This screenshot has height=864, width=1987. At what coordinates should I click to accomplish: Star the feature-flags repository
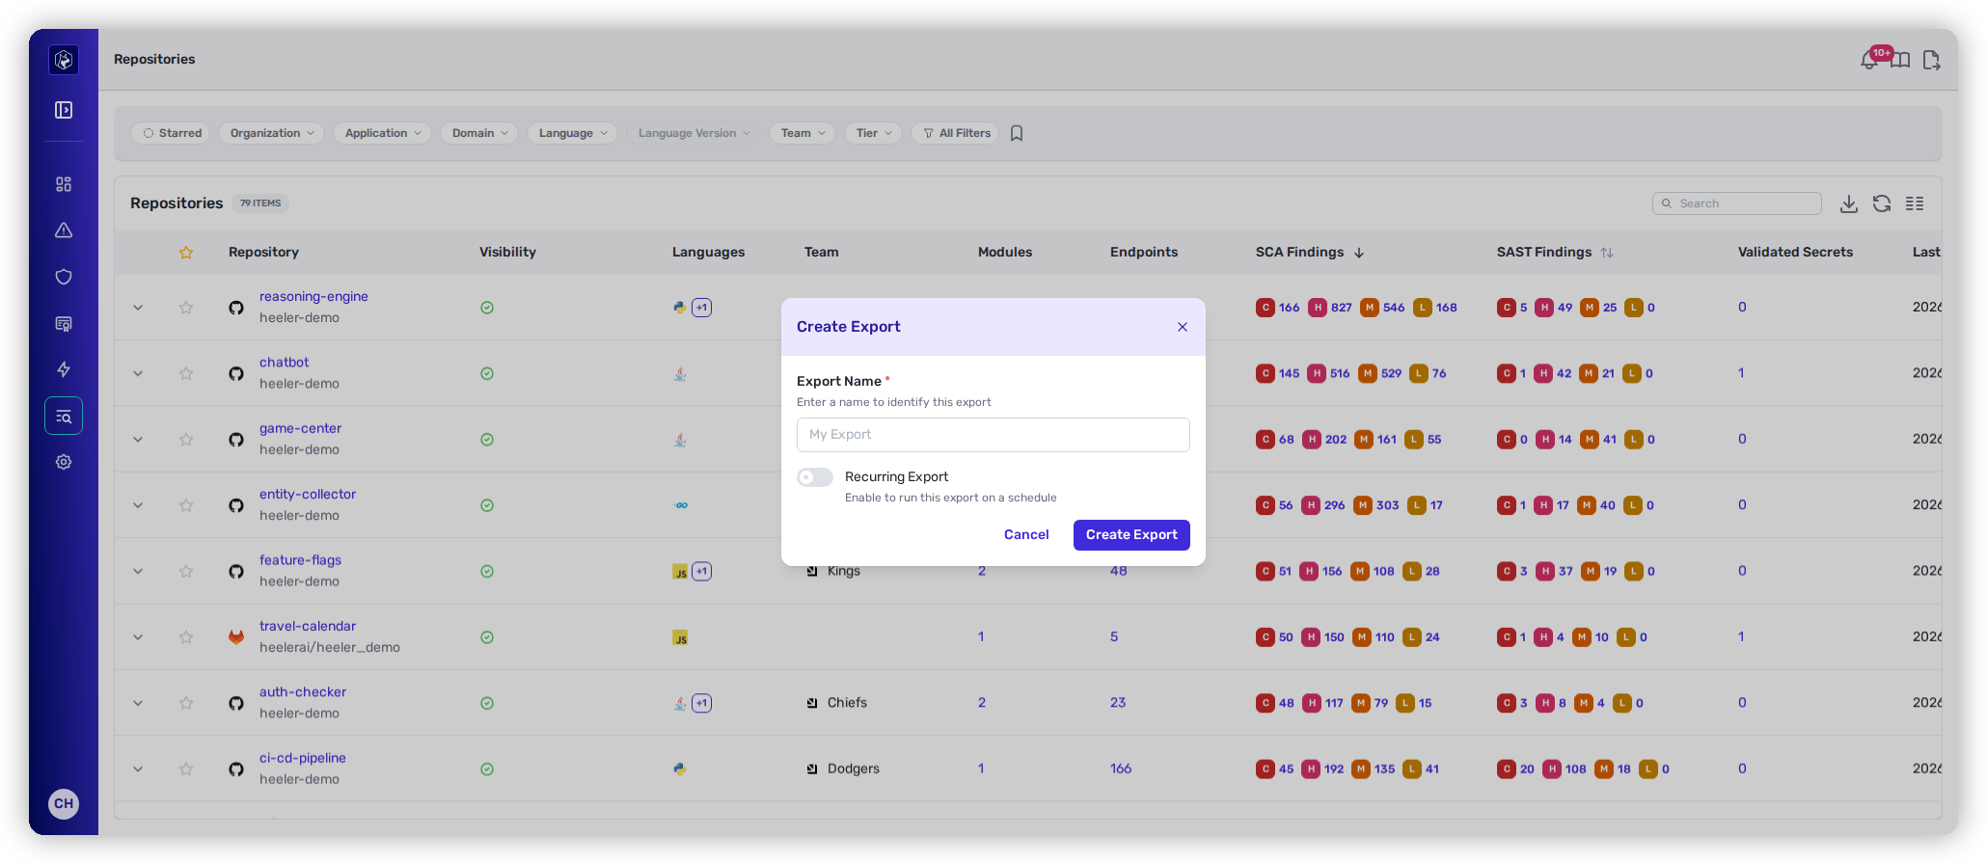click(x=186, y=571)
